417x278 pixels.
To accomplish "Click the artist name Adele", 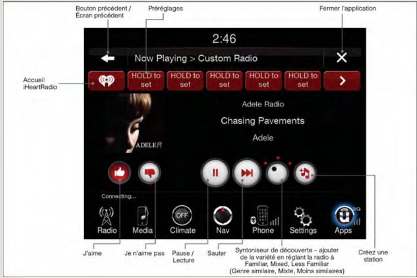I will pyautogui.click(x=263, y=138).
